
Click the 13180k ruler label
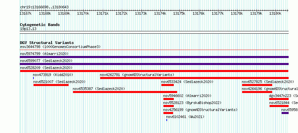[275, 13]
